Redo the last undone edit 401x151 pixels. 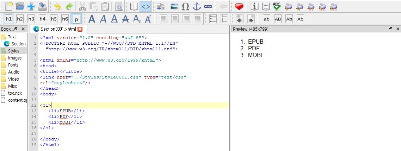pos(69,6)
